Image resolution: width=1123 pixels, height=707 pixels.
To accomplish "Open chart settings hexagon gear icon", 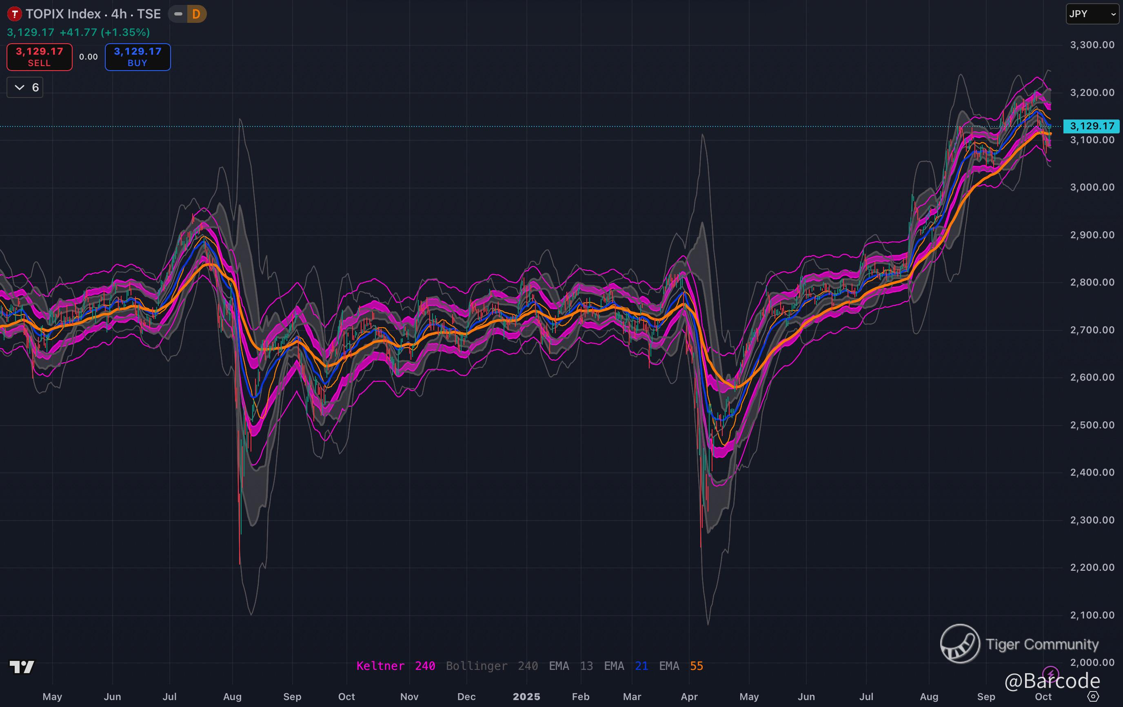I will coord(1093,696).
